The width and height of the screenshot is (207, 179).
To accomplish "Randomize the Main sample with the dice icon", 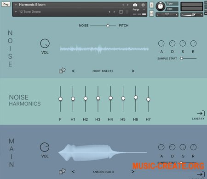I will [x=62, y=171].
